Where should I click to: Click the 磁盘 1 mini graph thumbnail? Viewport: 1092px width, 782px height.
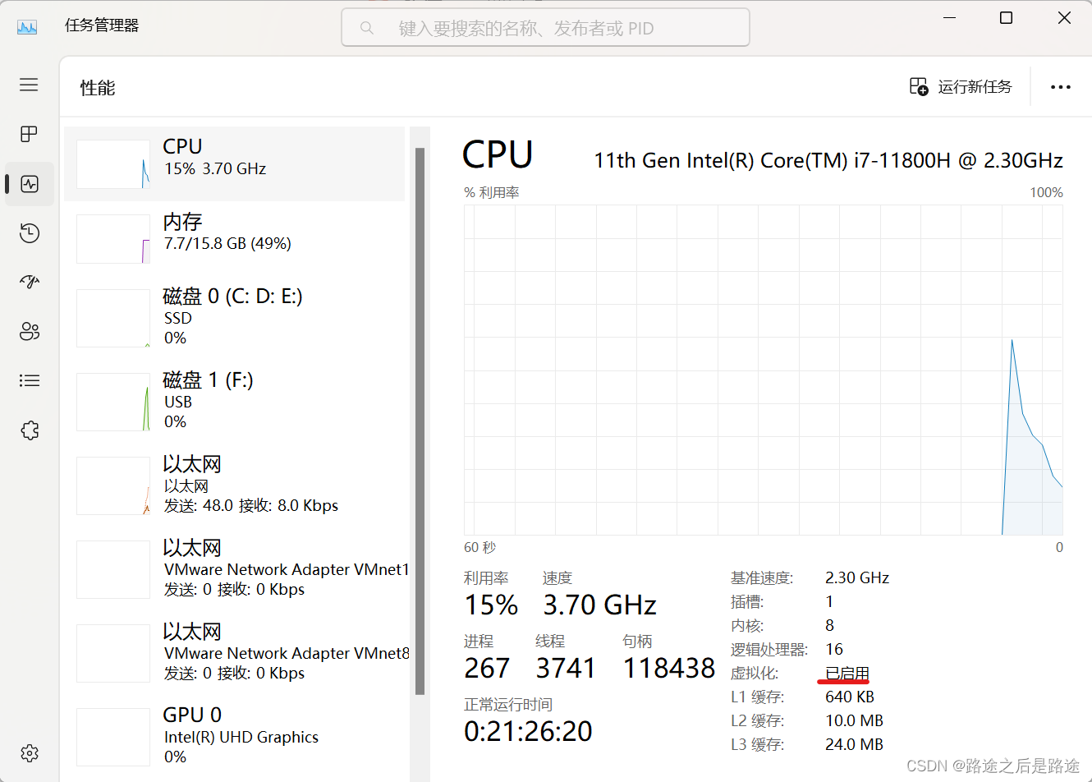[113, 402]
